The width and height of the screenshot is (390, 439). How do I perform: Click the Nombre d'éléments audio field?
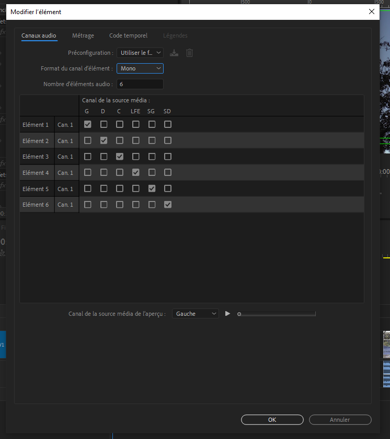pos(140,84)
